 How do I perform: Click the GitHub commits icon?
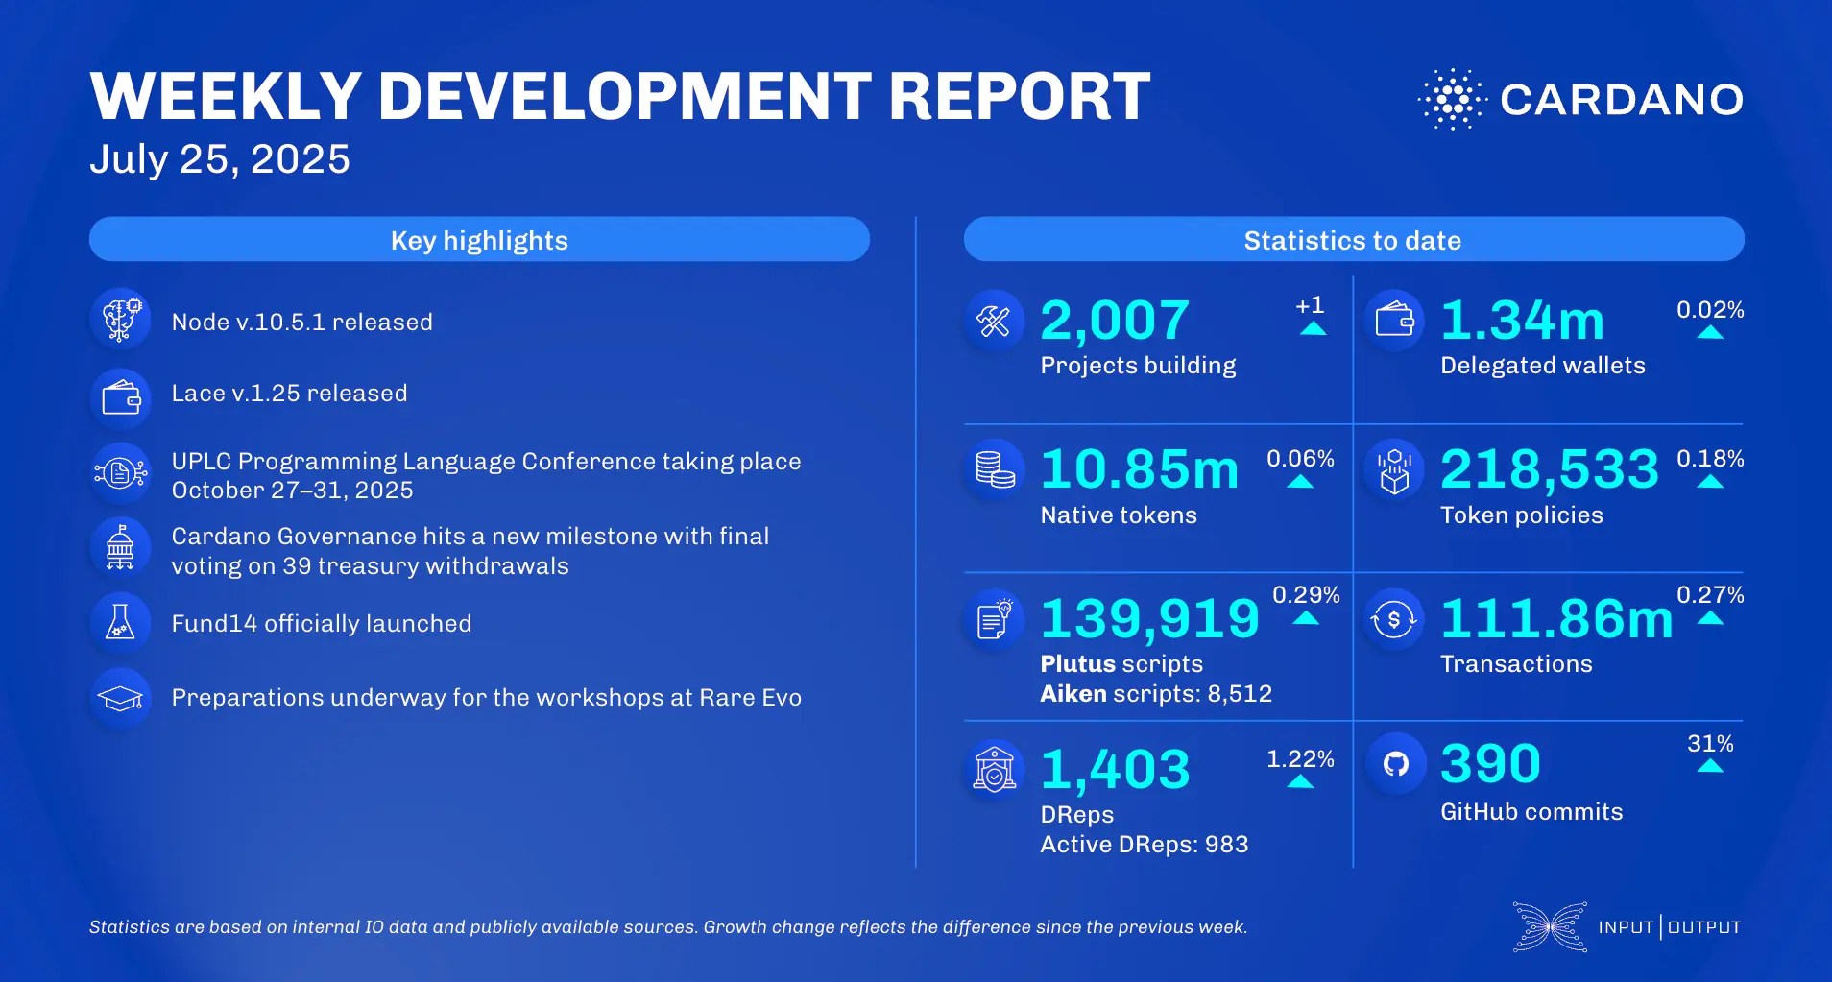click(x=1395, y=763)
